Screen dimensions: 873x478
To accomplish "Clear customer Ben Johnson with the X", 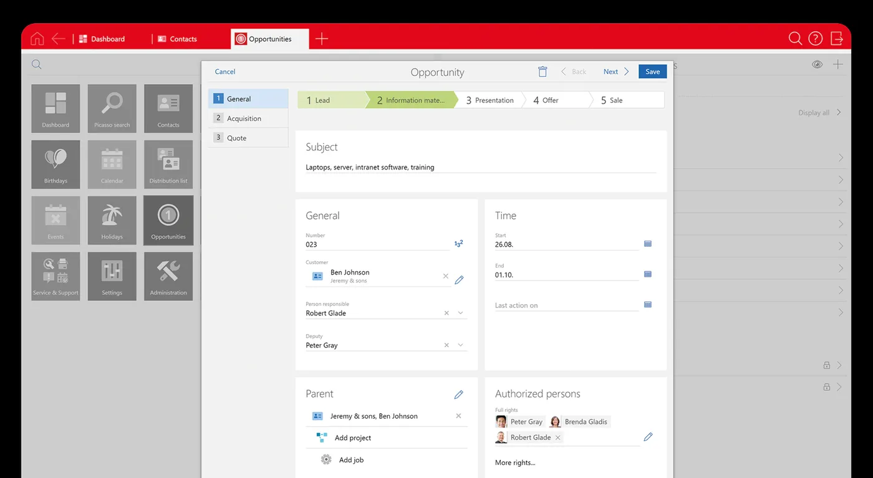I will tap(446, 276).
